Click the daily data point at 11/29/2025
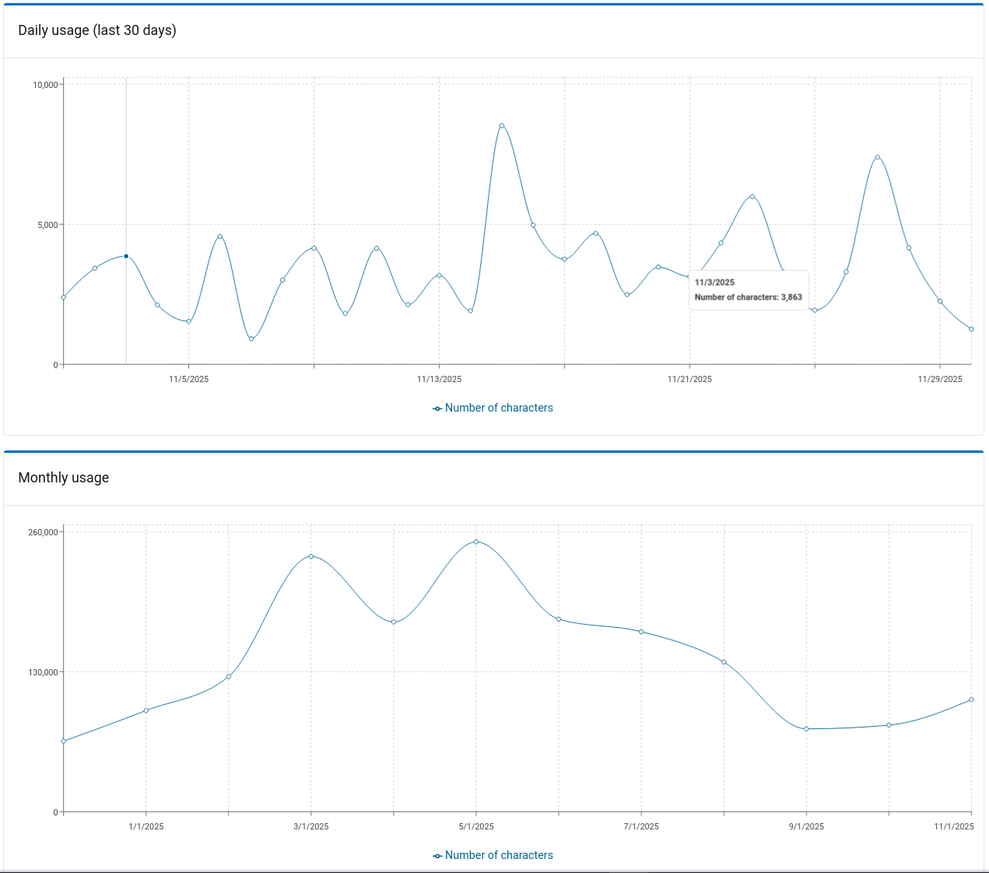The height and width of the screenshot is (873, 989). pos(940,301)
